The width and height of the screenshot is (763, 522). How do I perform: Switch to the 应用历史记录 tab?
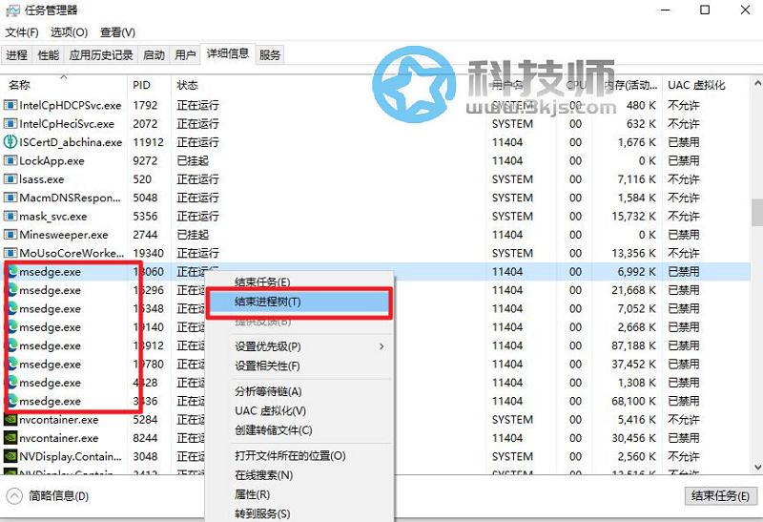tap(101, 55)
